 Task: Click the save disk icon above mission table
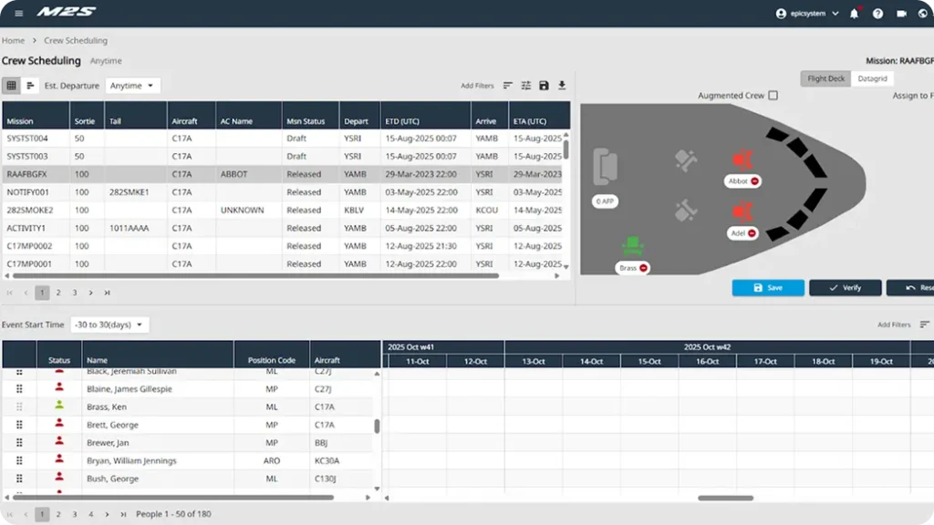click(544, 86)
